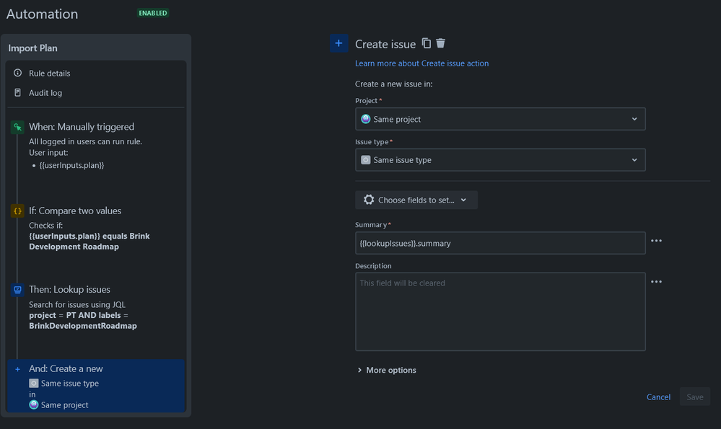Open Rule details in the sidebar

[49, 73]
